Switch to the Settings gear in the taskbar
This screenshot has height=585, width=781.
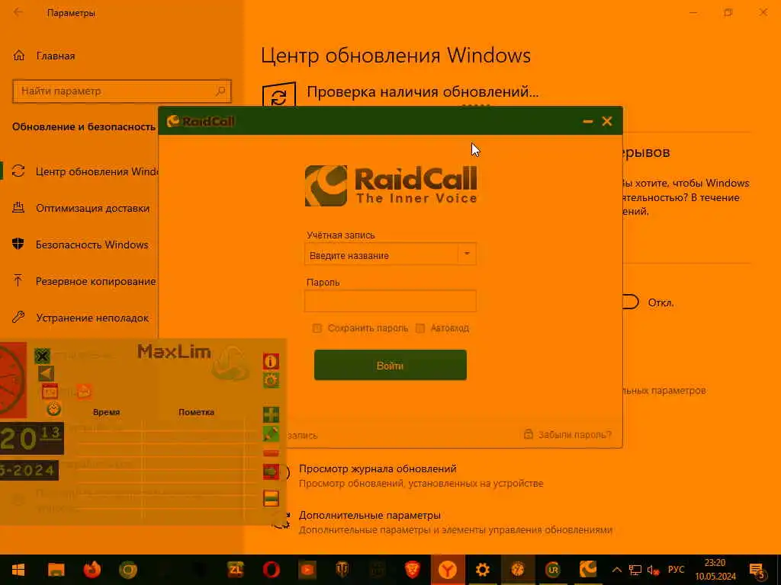(x=482, y=570)
